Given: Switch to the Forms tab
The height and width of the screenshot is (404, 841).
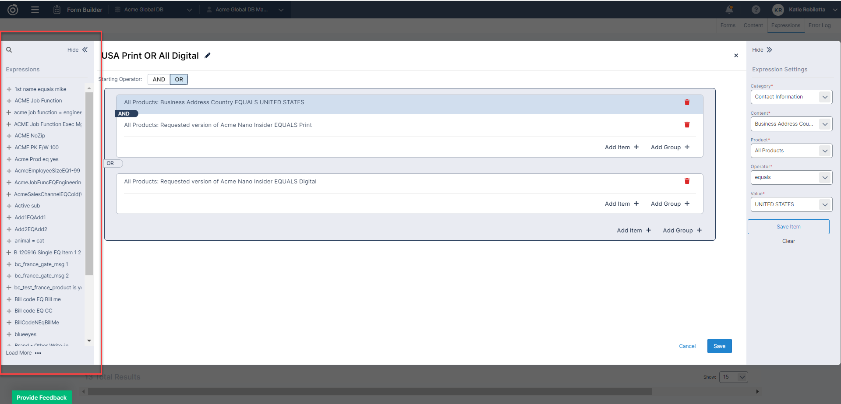Looking at the screenshot, I should click(x=728, y=25).
